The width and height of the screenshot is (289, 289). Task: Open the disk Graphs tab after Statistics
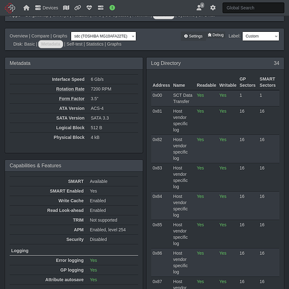[x=114, y=44]
